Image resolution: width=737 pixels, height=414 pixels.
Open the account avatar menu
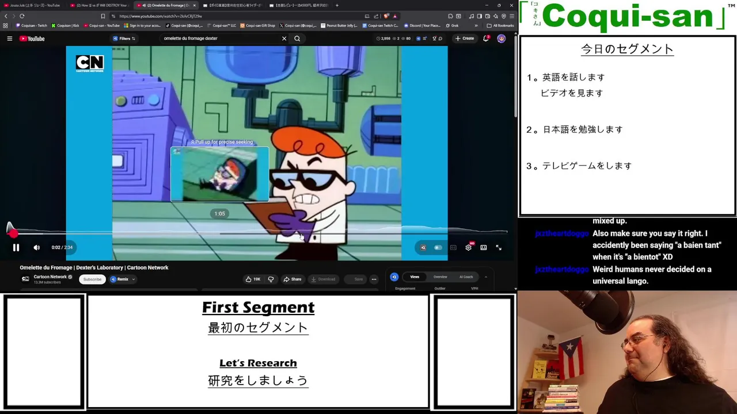502,39
